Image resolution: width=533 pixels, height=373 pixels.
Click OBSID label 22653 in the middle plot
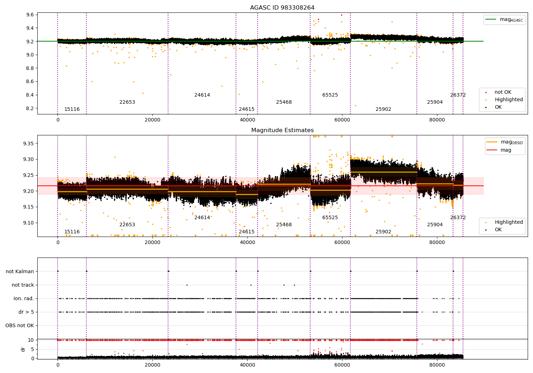point(127,225)
